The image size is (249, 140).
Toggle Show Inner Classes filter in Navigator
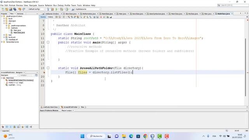click(x=18, y=127)
